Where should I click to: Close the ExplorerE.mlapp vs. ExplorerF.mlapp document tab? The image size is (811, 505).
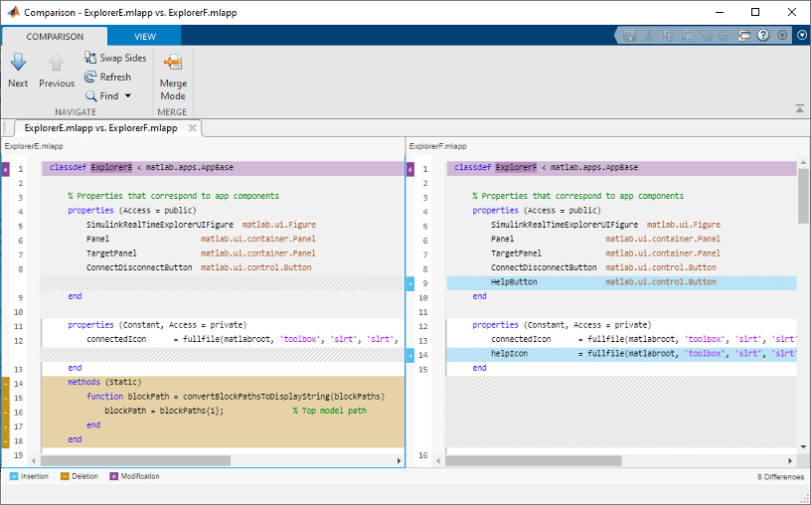coord(193,127)
